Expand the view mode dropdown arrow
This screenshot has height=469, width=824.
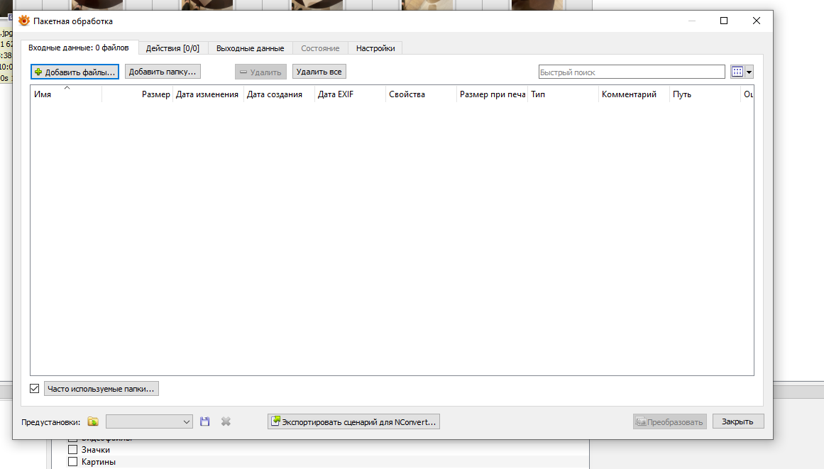click(x=749, y=72)
